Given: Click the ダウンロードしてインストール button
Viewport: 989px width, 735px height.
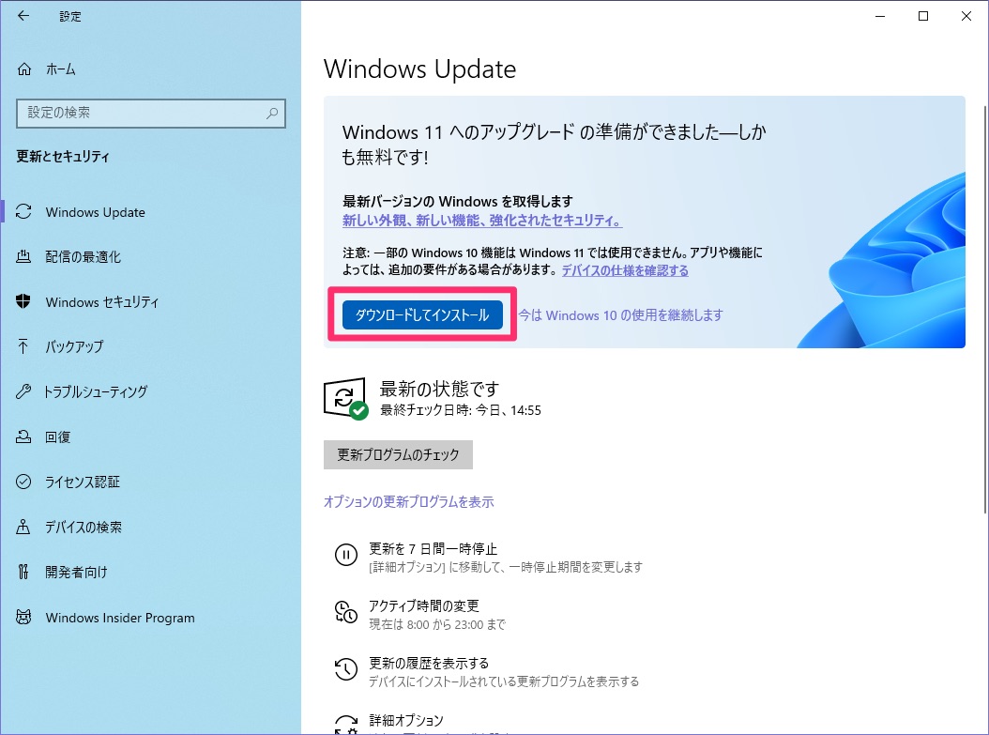Looking at the screenshot, I should (x=422, y=314).
